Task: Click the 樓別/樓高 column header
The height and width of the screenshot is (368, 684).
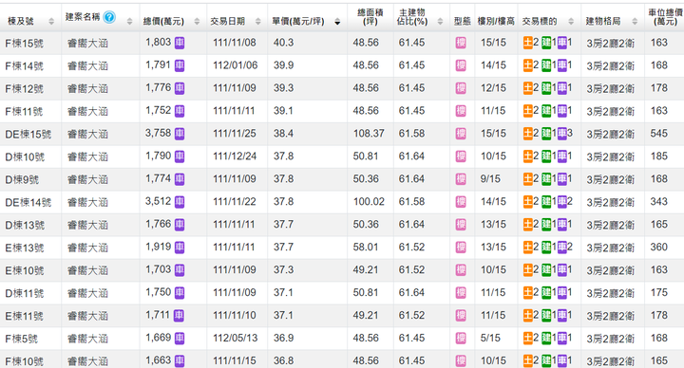Action: coord(496,21)
